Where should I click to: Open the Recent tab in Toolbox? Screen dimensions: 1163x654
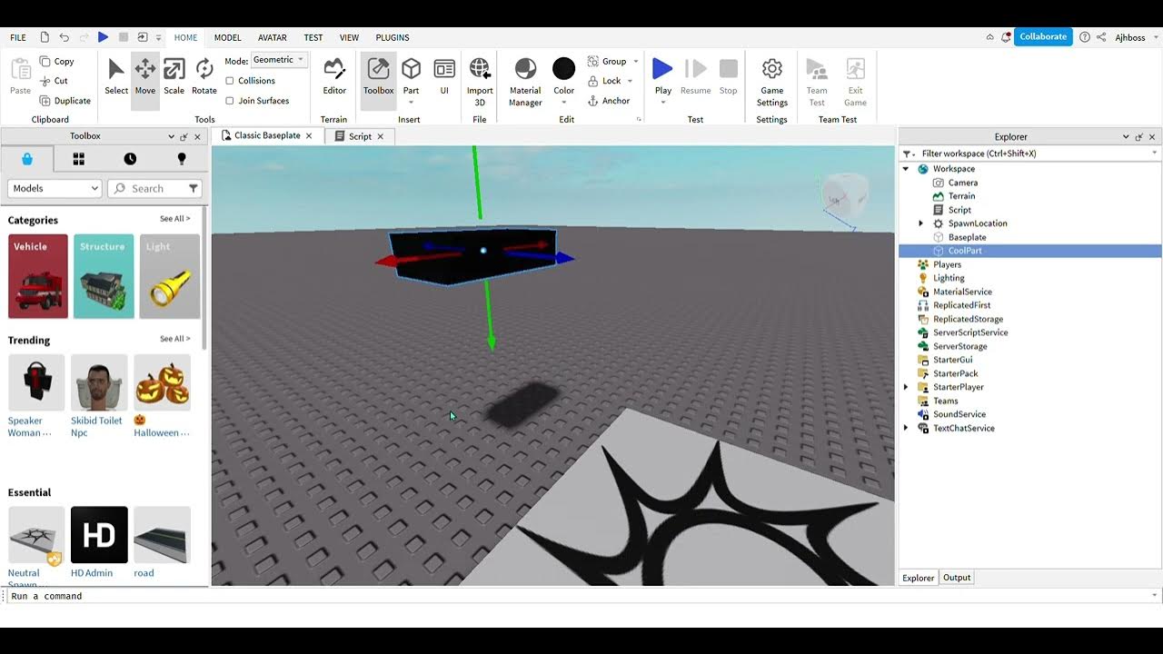130,159
